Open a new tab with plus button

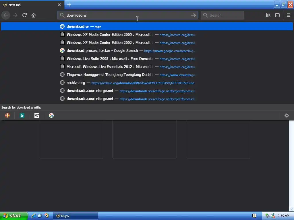(69, 5)
